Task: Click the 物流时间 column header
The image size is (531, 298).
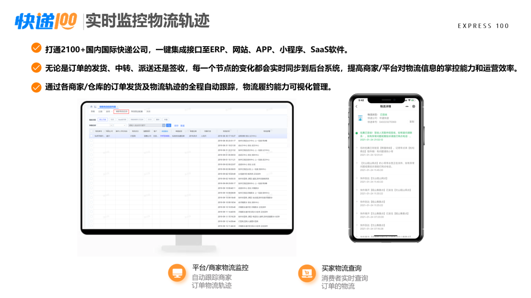Action: pyautogui.click(x=226, y=131)
